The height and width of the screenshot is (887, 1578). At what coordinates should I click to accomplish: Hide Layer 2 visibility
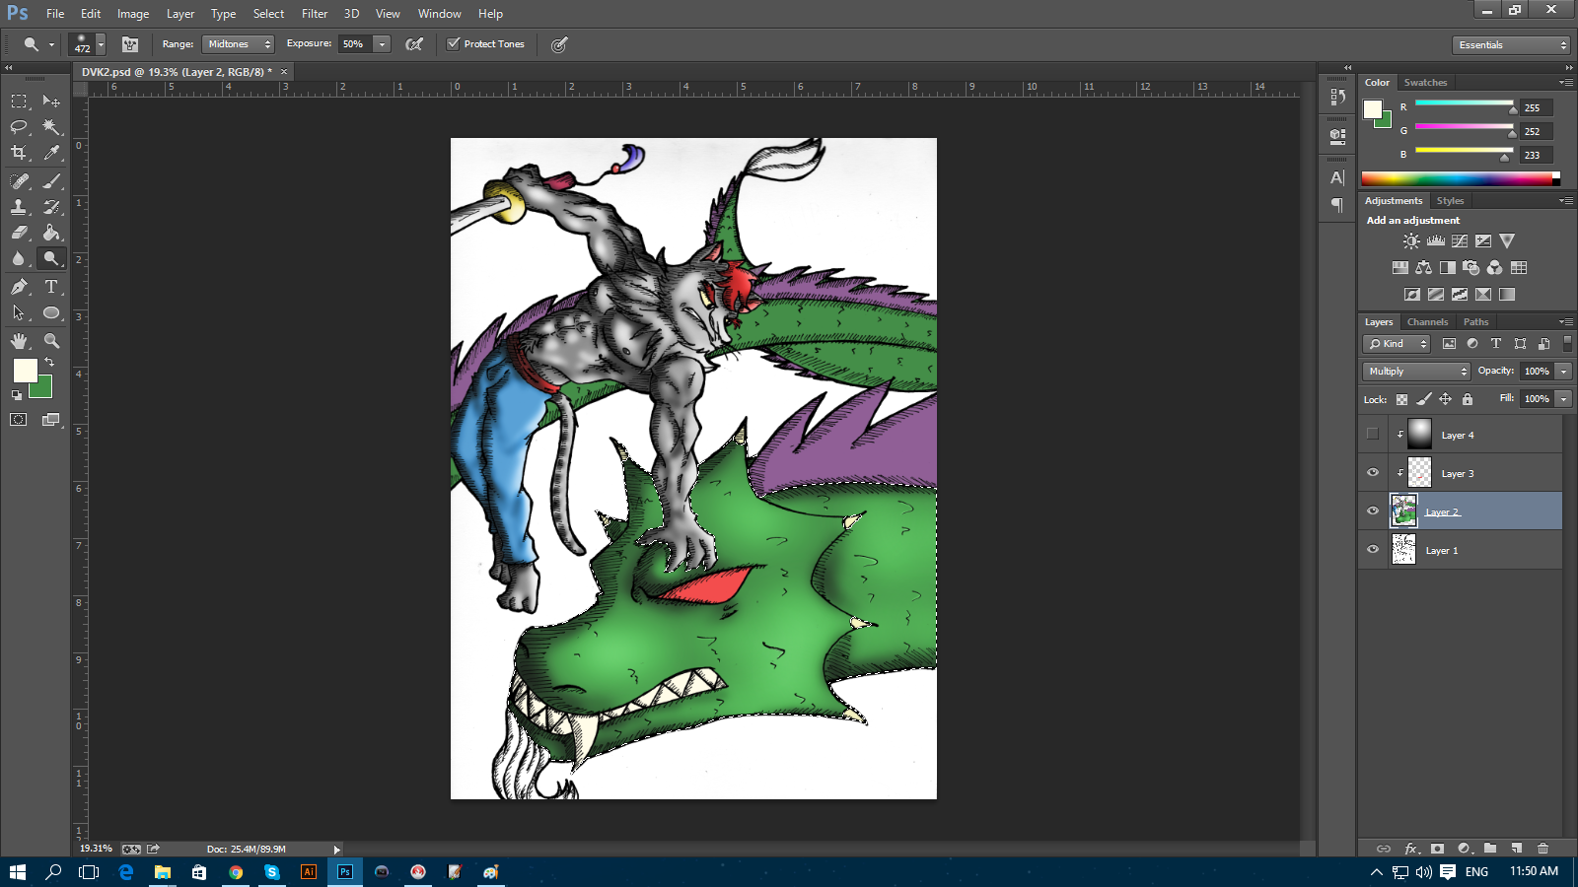tap(1373, 512)
